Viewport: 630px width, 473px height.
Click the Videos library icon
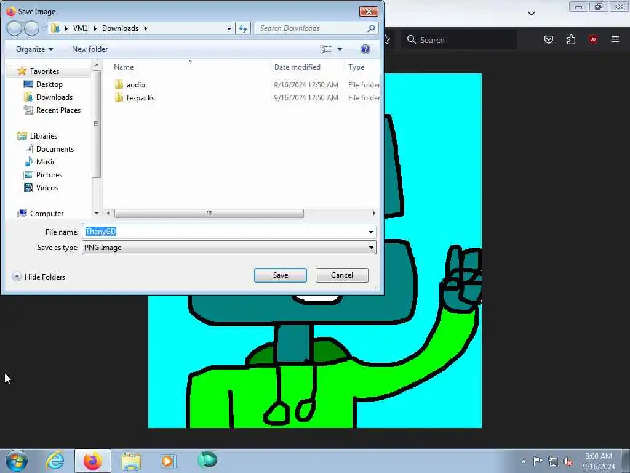coord(28,187)
